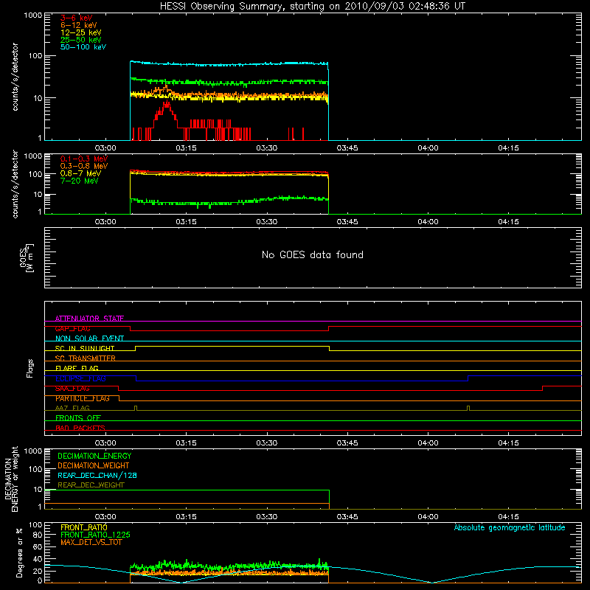The image size is (590, 590).
Task: Click the FRONT_RATIO legend entry
Action: click(84, 527)
